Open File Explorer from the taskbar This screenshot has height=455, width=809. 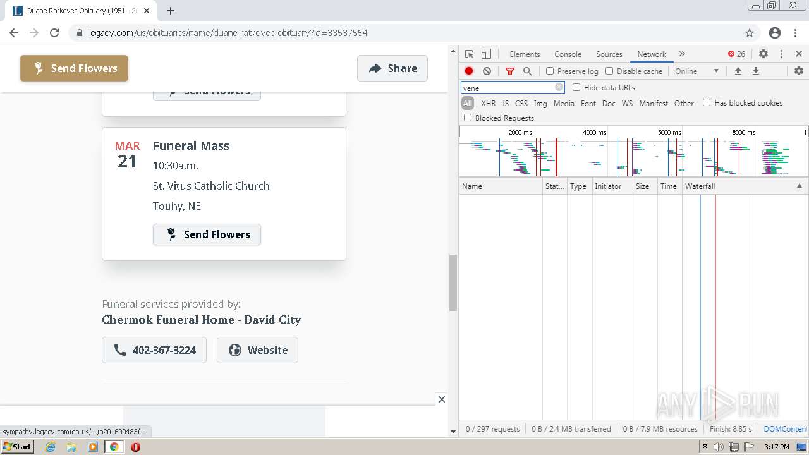pos(71,447)
